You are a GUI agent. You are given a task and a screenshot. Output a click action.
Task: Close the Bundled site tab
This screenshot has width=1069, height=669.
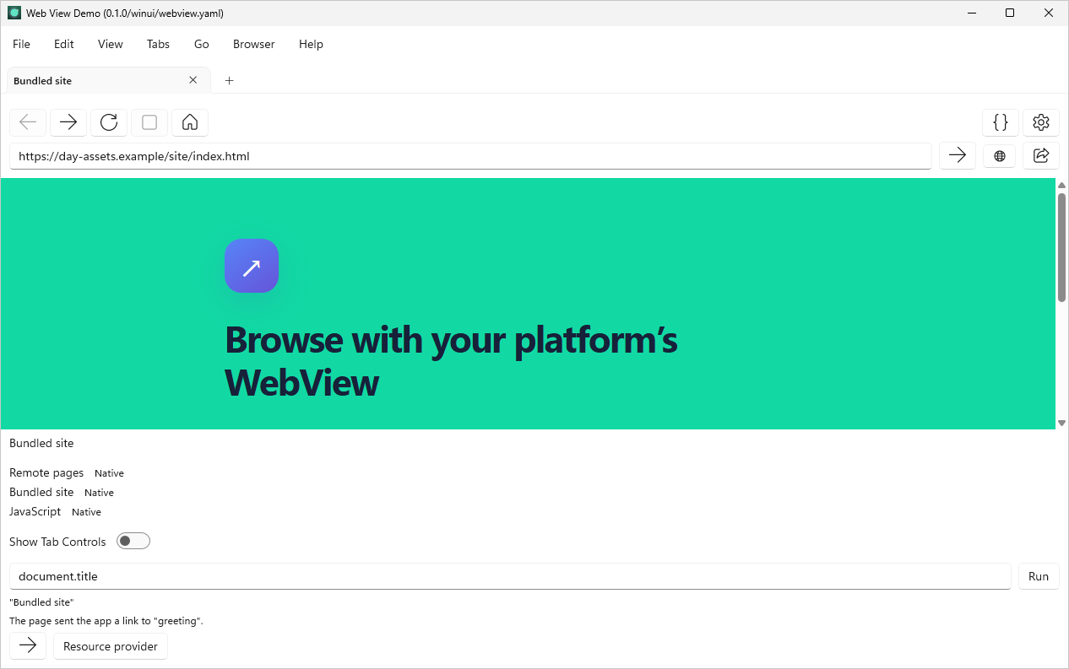[x=193, y=80]
